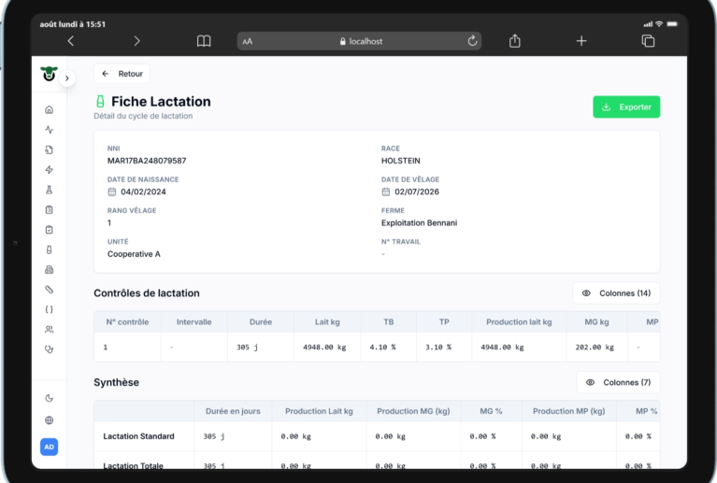717x483 pixels.
Task: Click the HOLSTEIN race value
Action: (x=401, y=161)
